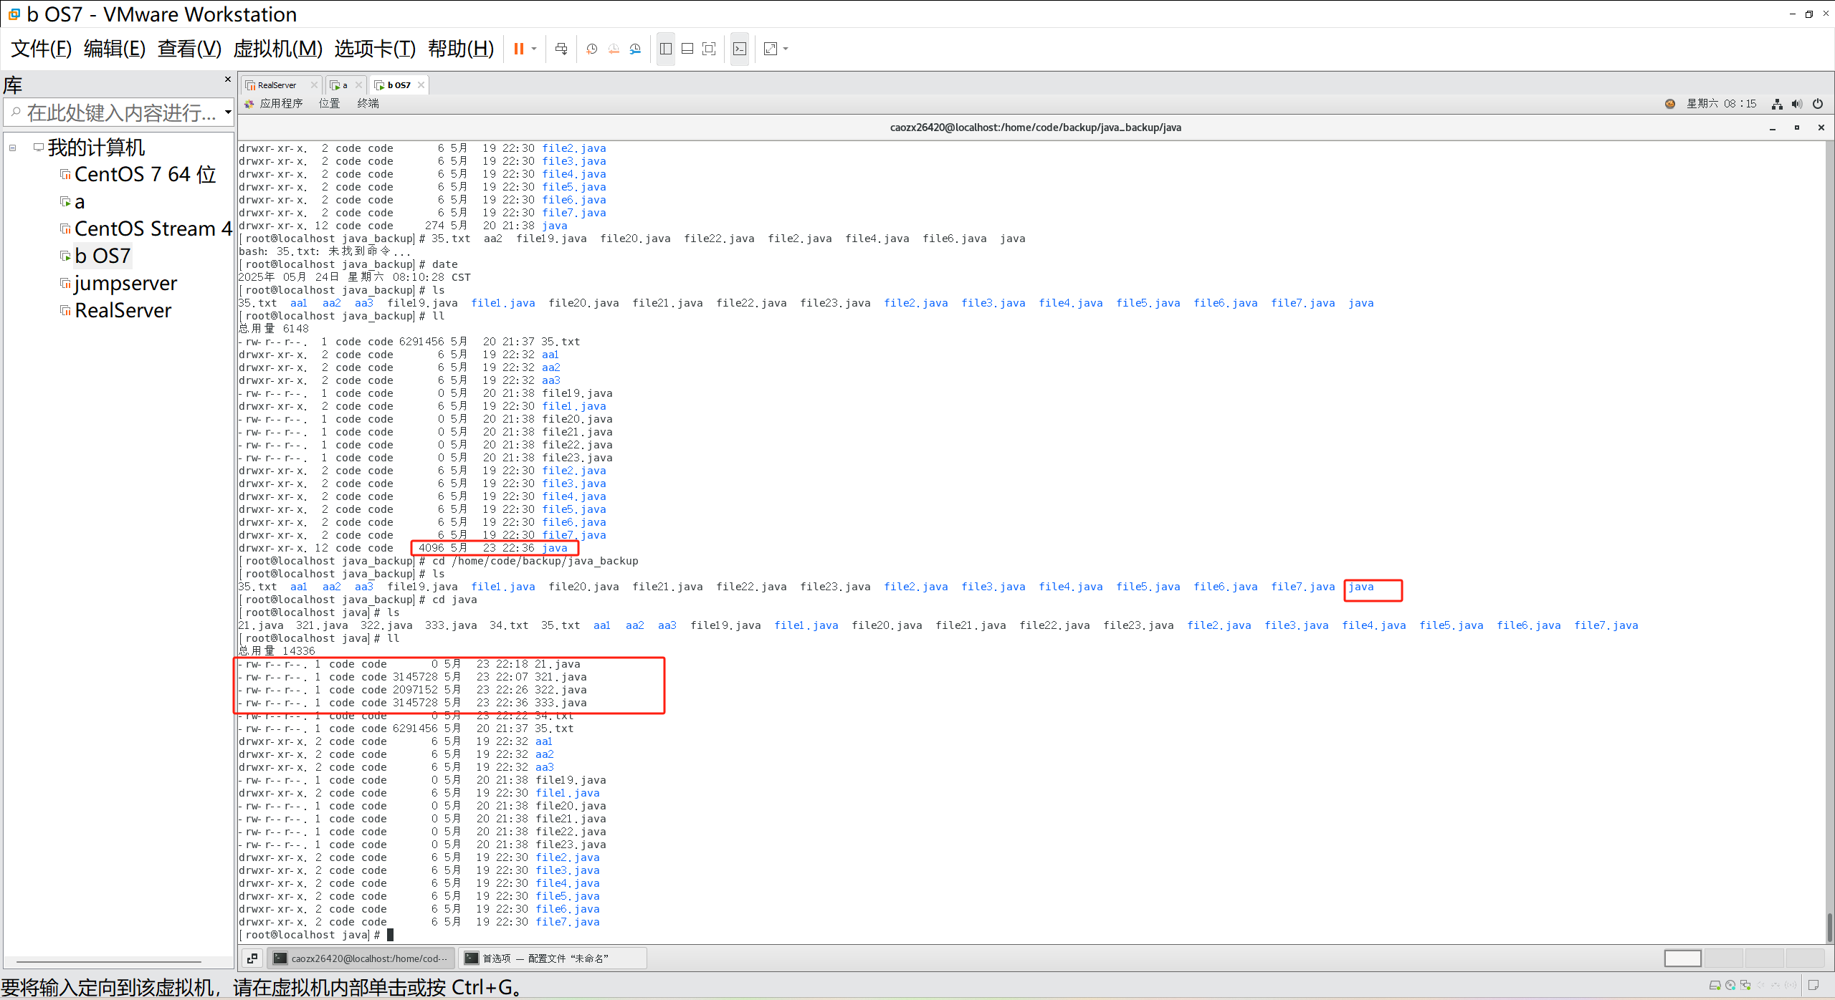Click the Send Ctrl+Alt+Del icon
Image resolution: width=1835 pixels, height=1000 pixels.
561,49
